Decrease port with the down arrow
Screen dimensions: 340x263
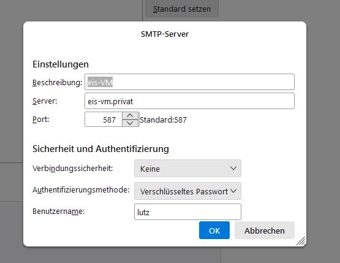130,123
